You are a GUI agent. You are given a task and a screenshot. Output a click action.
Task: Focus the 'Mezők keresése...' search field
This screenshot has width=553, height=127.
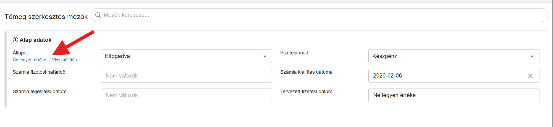[x=318, y=15]
